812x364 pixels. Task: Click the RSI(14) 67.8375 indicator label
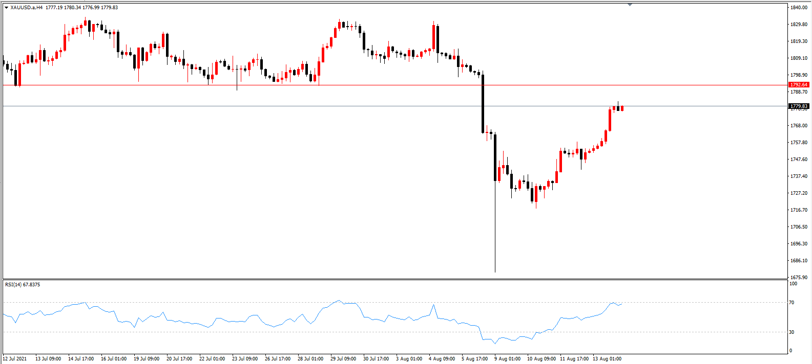tap(23, 284)
